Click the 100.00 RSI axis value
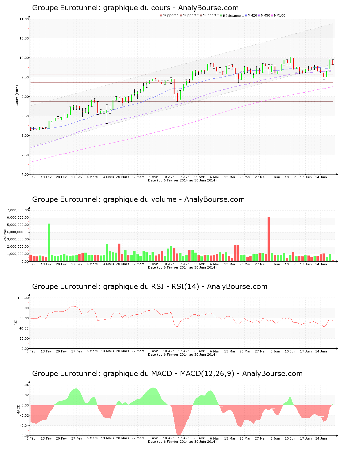 (x=23, y=298)
